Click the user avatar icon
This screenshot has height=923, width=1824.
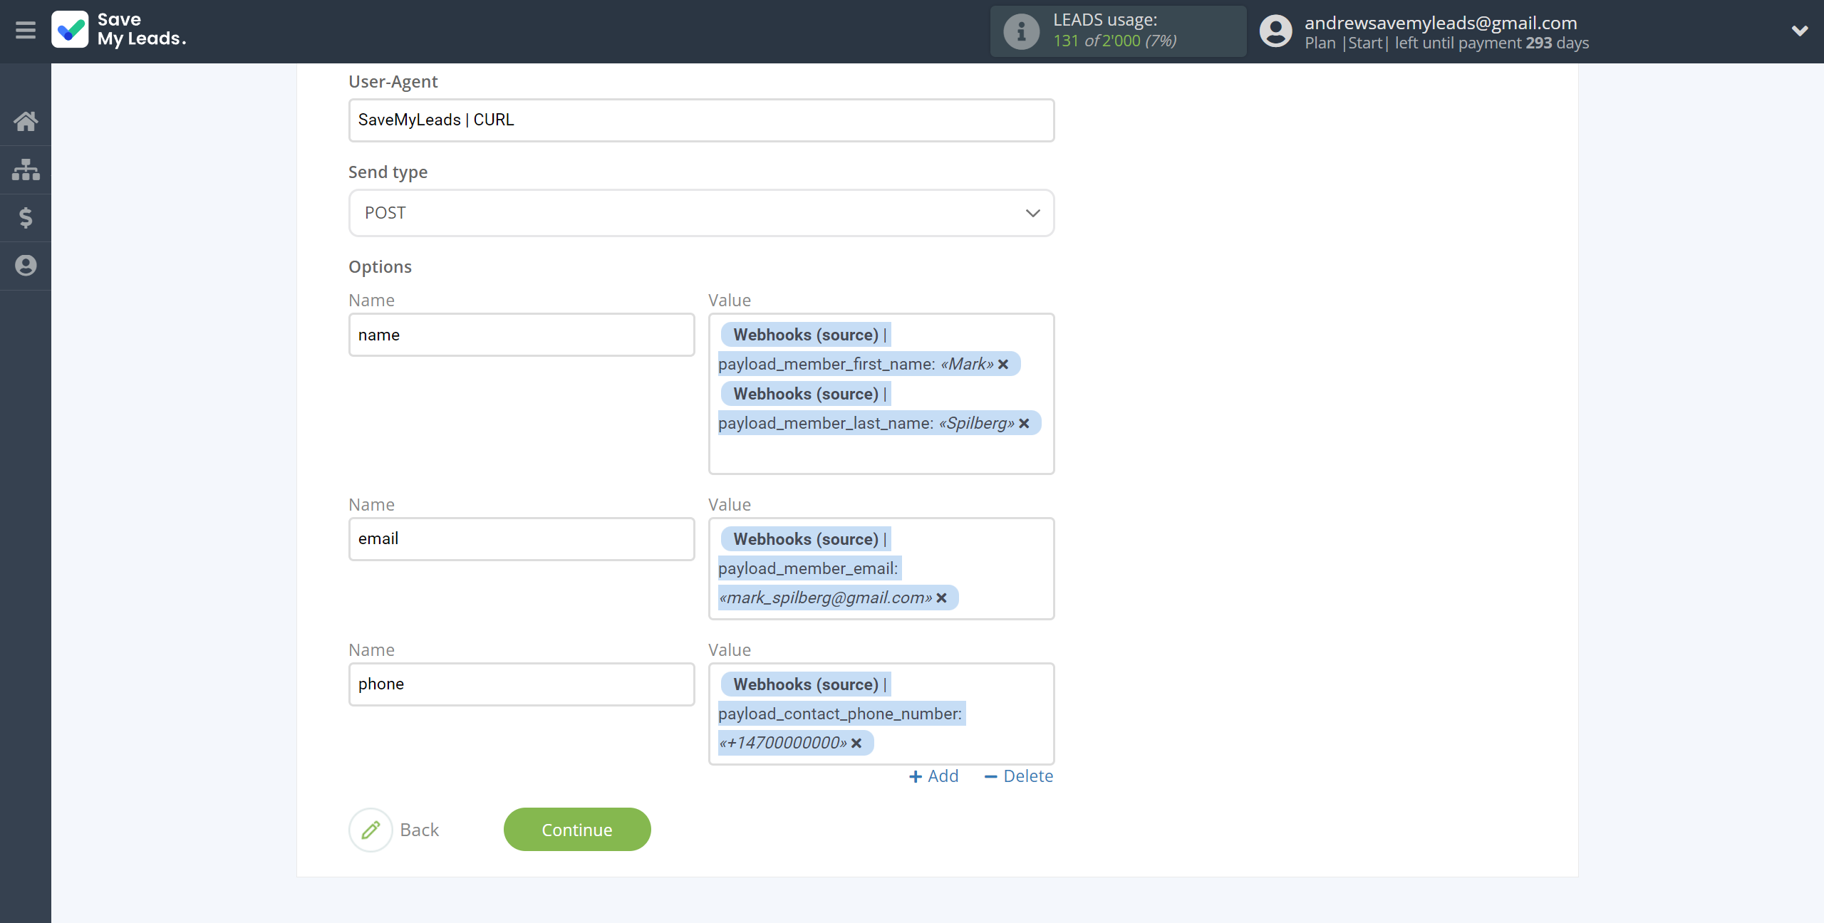pos(1275,31)
